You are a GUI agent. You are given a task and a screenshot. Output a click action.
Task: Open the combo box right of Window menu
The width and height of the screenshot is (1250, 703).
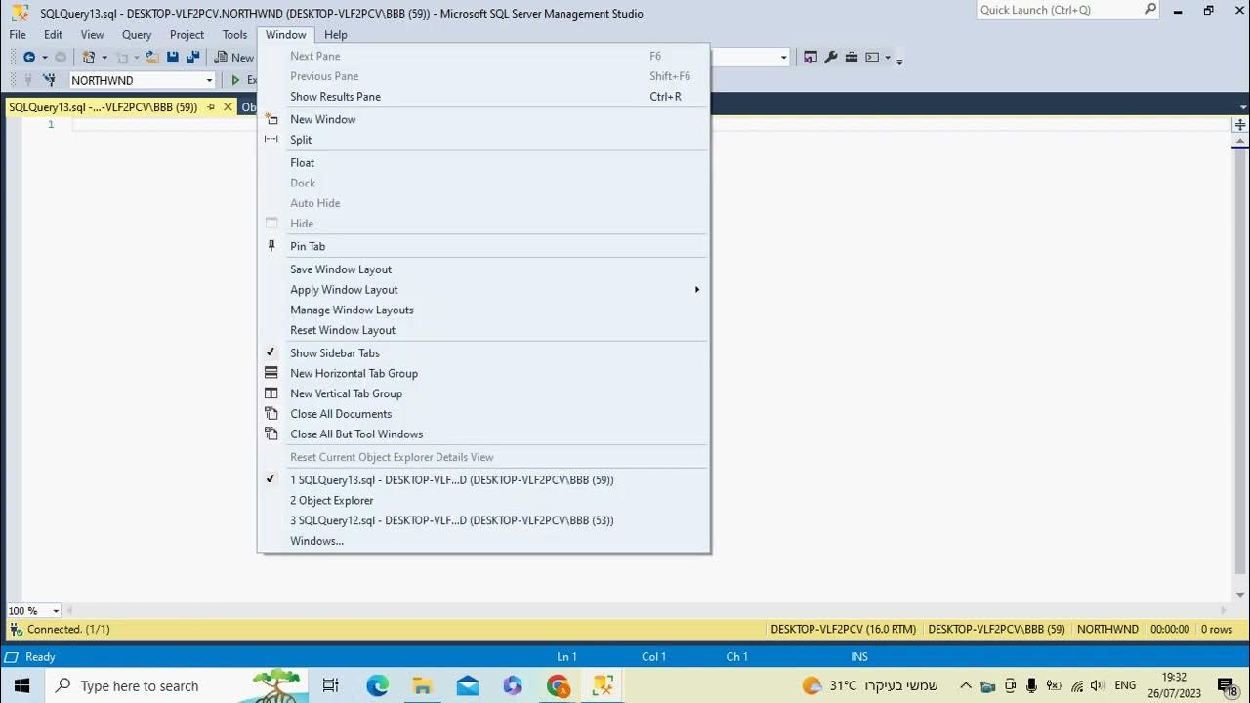(783, 58)
